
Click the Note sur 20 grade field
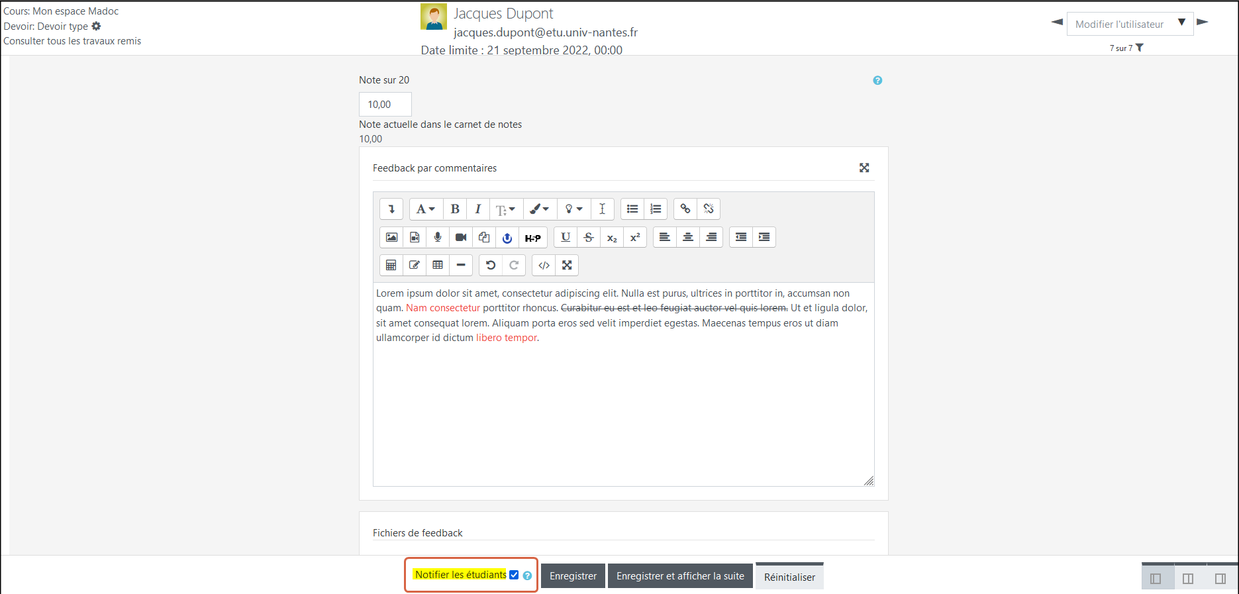[x=385, y=105]
